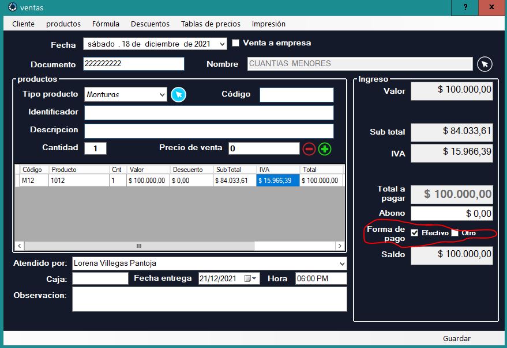Expand the Tipo producto Monturas dropdown
Image resolution: width=507 pixels, height=348 pixels.
(162, 94)
